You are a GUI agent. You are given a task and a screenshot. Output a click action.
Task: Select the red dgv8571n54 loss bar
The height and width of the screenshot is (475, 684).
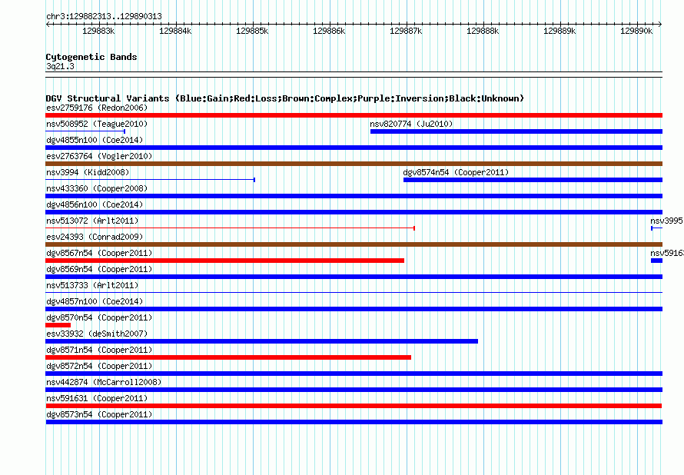[228, 357]
